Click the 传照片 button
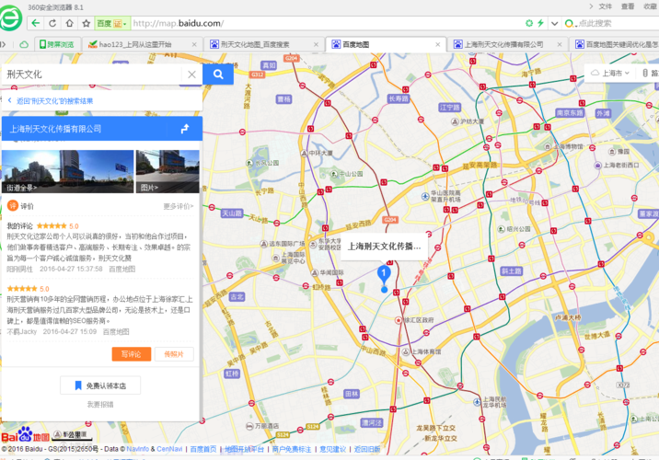659x460 pixels. click(x=174, y=354)
